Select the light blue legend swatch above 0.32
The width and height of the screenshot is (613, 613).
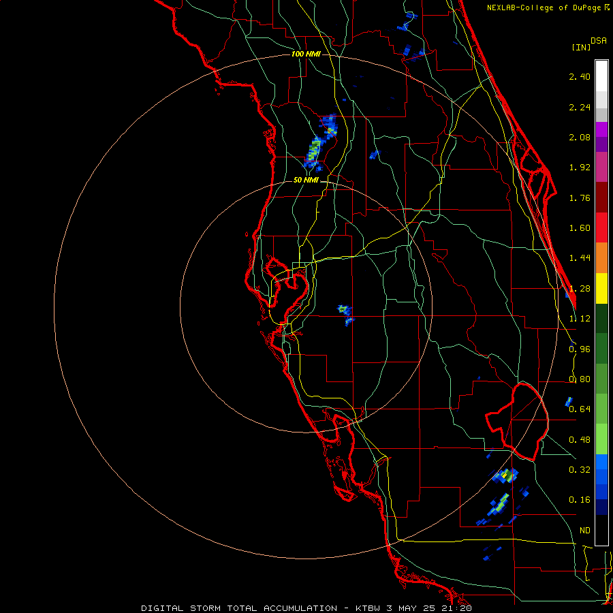tap(601, 462)
